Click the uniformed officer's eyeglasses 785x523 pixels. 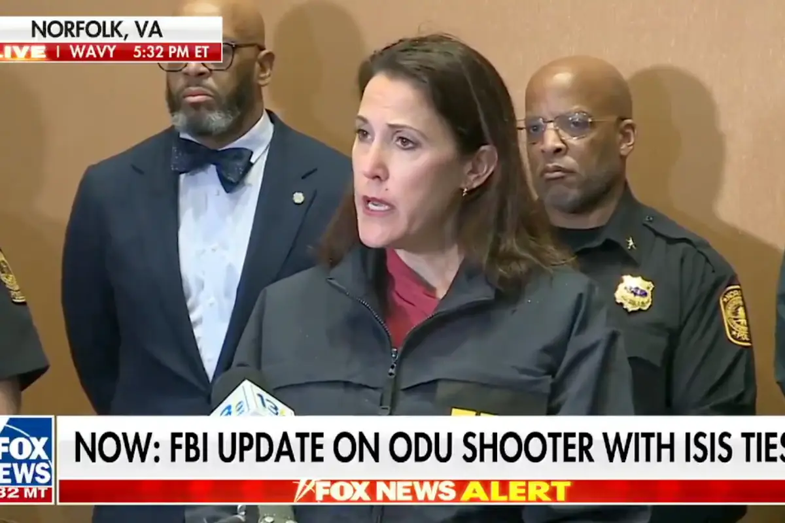tap(570, 127)
